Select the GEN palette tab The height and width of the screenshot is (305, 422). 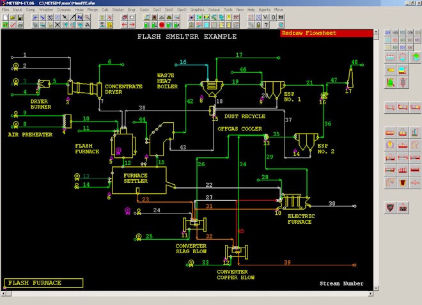[387, 33]
